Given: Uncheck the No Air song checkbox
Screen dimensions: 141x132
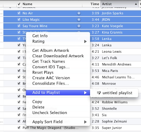Looking at the screenshot, I should [x=19, y=13].
